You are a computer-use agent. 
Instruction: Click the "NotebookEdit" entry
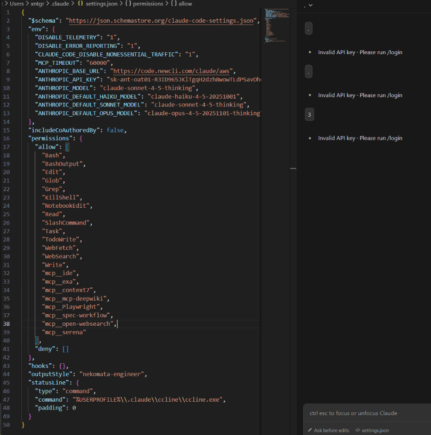[x=65, y=206]
